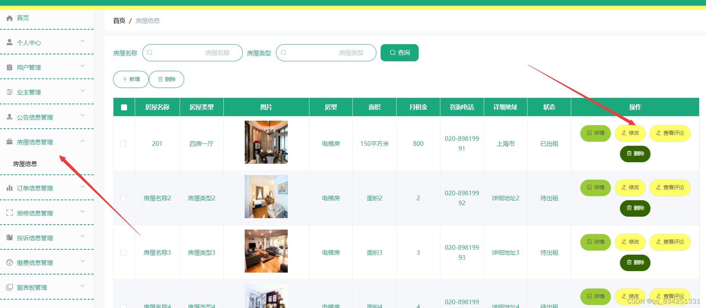The height and width of the screenshot is (308, 706).
Task: Focus the 房屋名称 search input
Action: point(193,53)
